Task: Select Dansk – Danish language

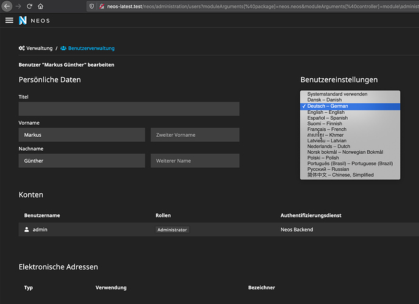Action: (350, 100)
